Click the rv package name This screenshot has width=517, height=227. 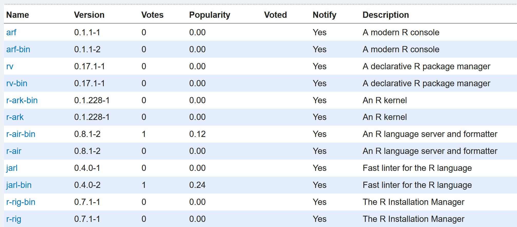[x=10, y=66]
